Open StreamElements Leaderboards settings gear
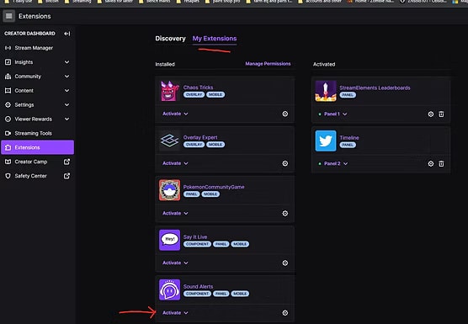 (431, 114)
